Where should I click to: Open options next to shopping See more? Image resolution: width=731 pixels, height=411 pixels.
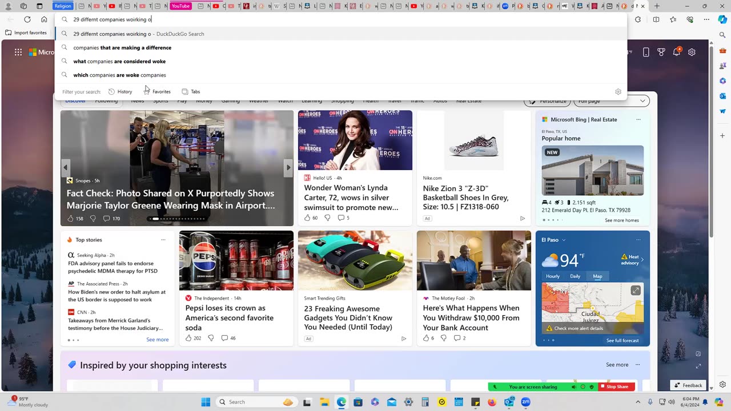click(x=638, y=365)
